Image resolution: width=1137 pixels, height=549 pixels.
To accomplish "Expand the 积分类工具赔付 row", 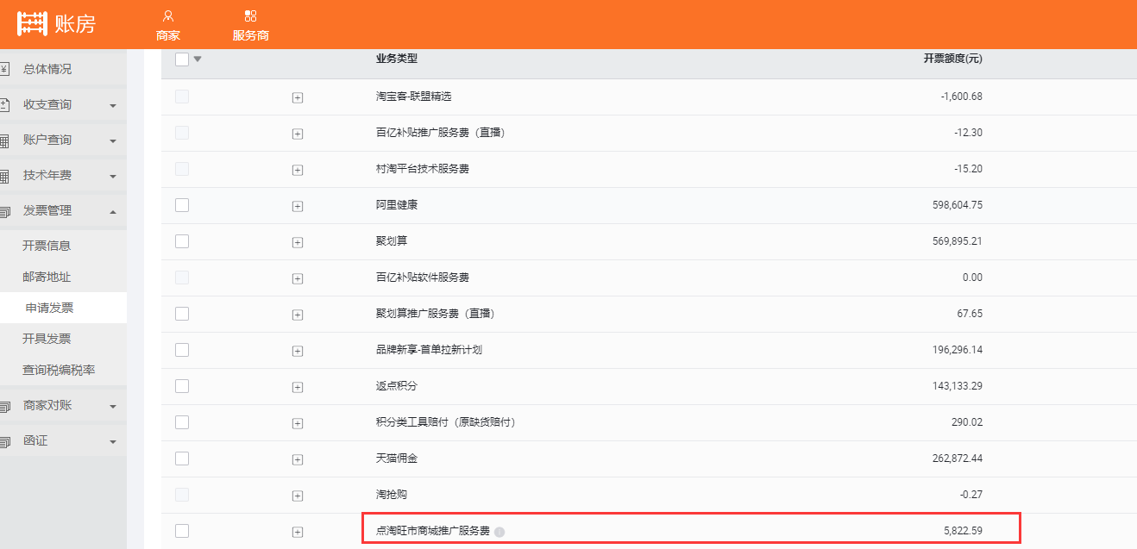I will point(298,423).
